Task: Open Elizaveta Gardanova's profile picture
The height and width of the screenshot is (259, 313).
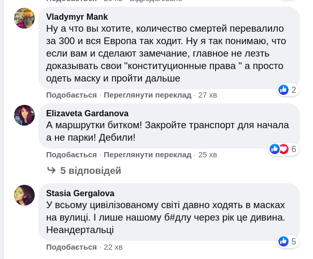Action: coord(24,115)
